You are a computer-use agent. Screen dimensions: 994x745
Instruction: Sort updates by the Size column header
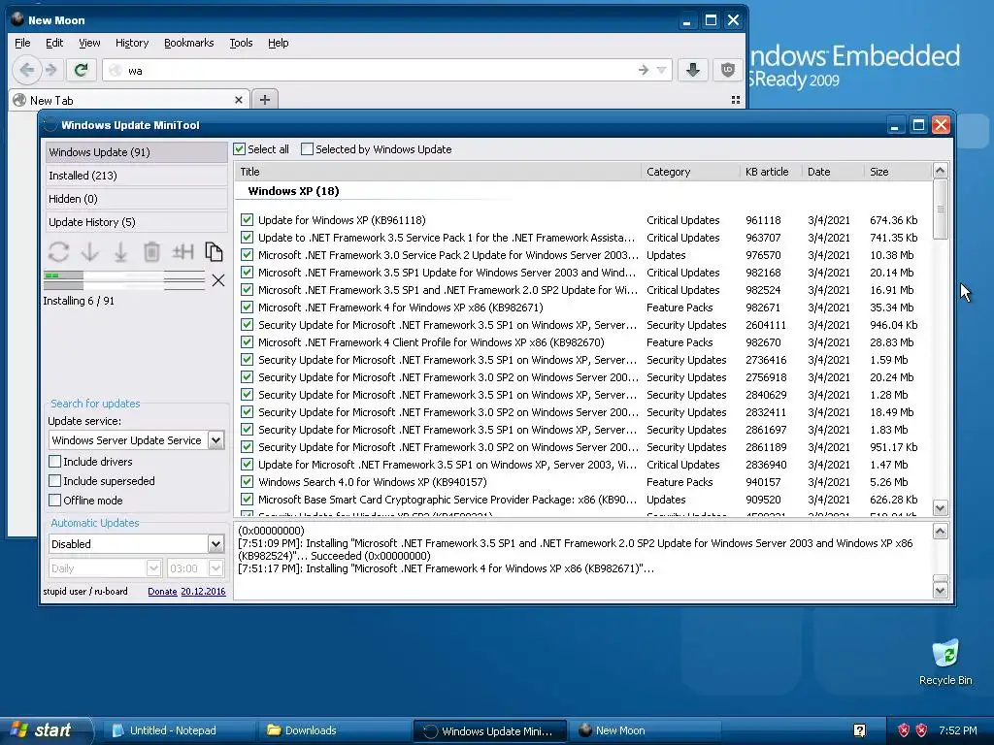[898, 172]
